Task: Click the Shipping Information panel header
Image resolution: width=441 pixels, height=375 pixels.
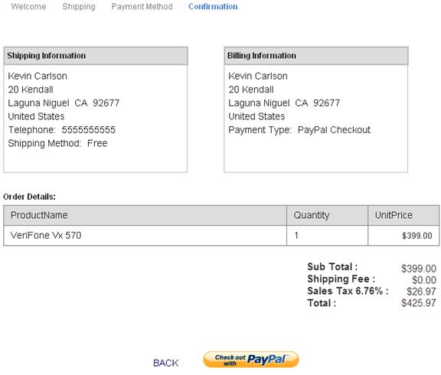Action: [x=96, y=56]
